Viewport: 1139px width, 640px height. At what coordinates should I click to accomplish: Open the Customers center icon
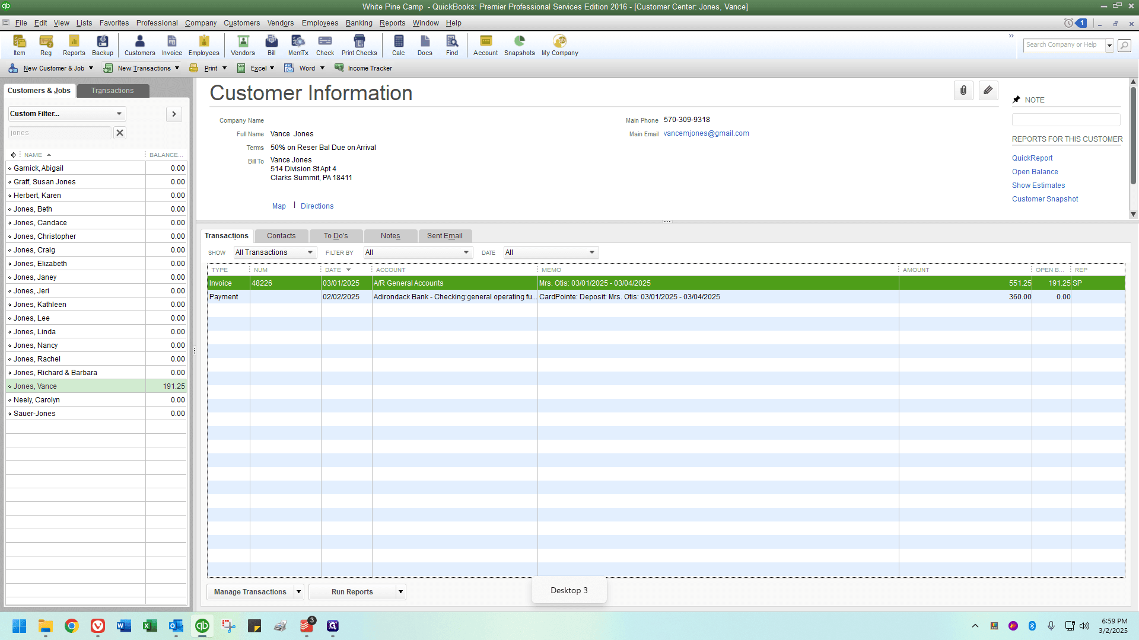[x=140, y=45]
